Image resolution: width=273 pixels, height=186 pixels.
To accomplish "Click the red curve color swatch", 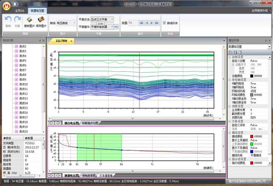I will (x=252, y=137).
